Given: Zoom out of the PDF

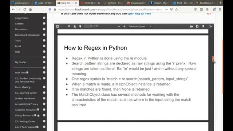Looking at the screenshot, I should coord(119,27).
